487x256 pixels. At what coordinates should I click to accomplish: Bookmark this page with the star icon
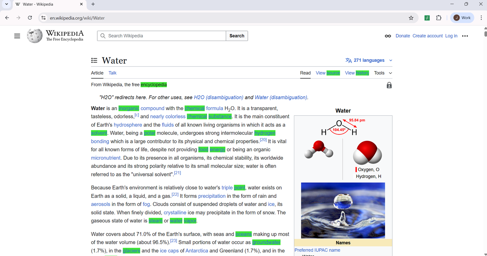coord(411,18)
